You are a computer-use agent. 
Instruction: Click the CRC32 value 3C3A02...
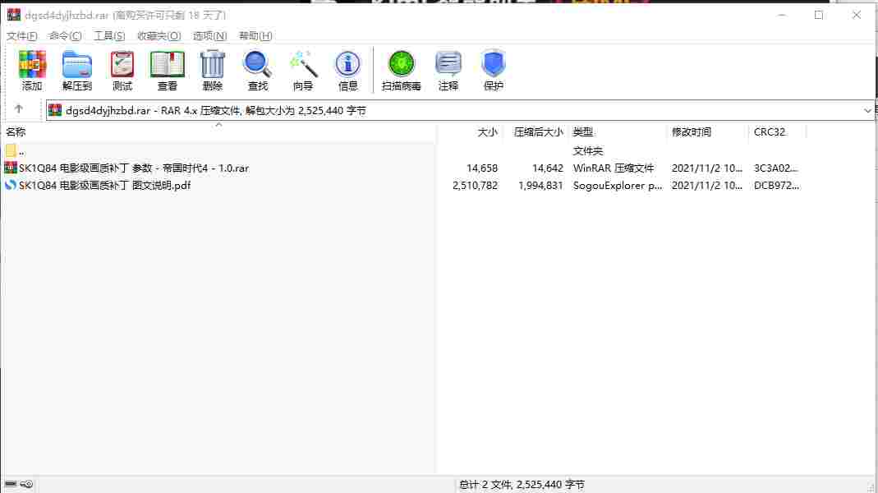776,168
